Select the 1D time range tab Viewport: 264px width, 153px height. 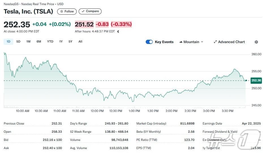point(8,42)
